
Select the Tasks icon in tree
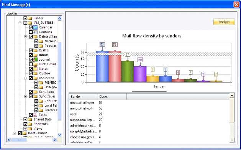pos(35,115)
